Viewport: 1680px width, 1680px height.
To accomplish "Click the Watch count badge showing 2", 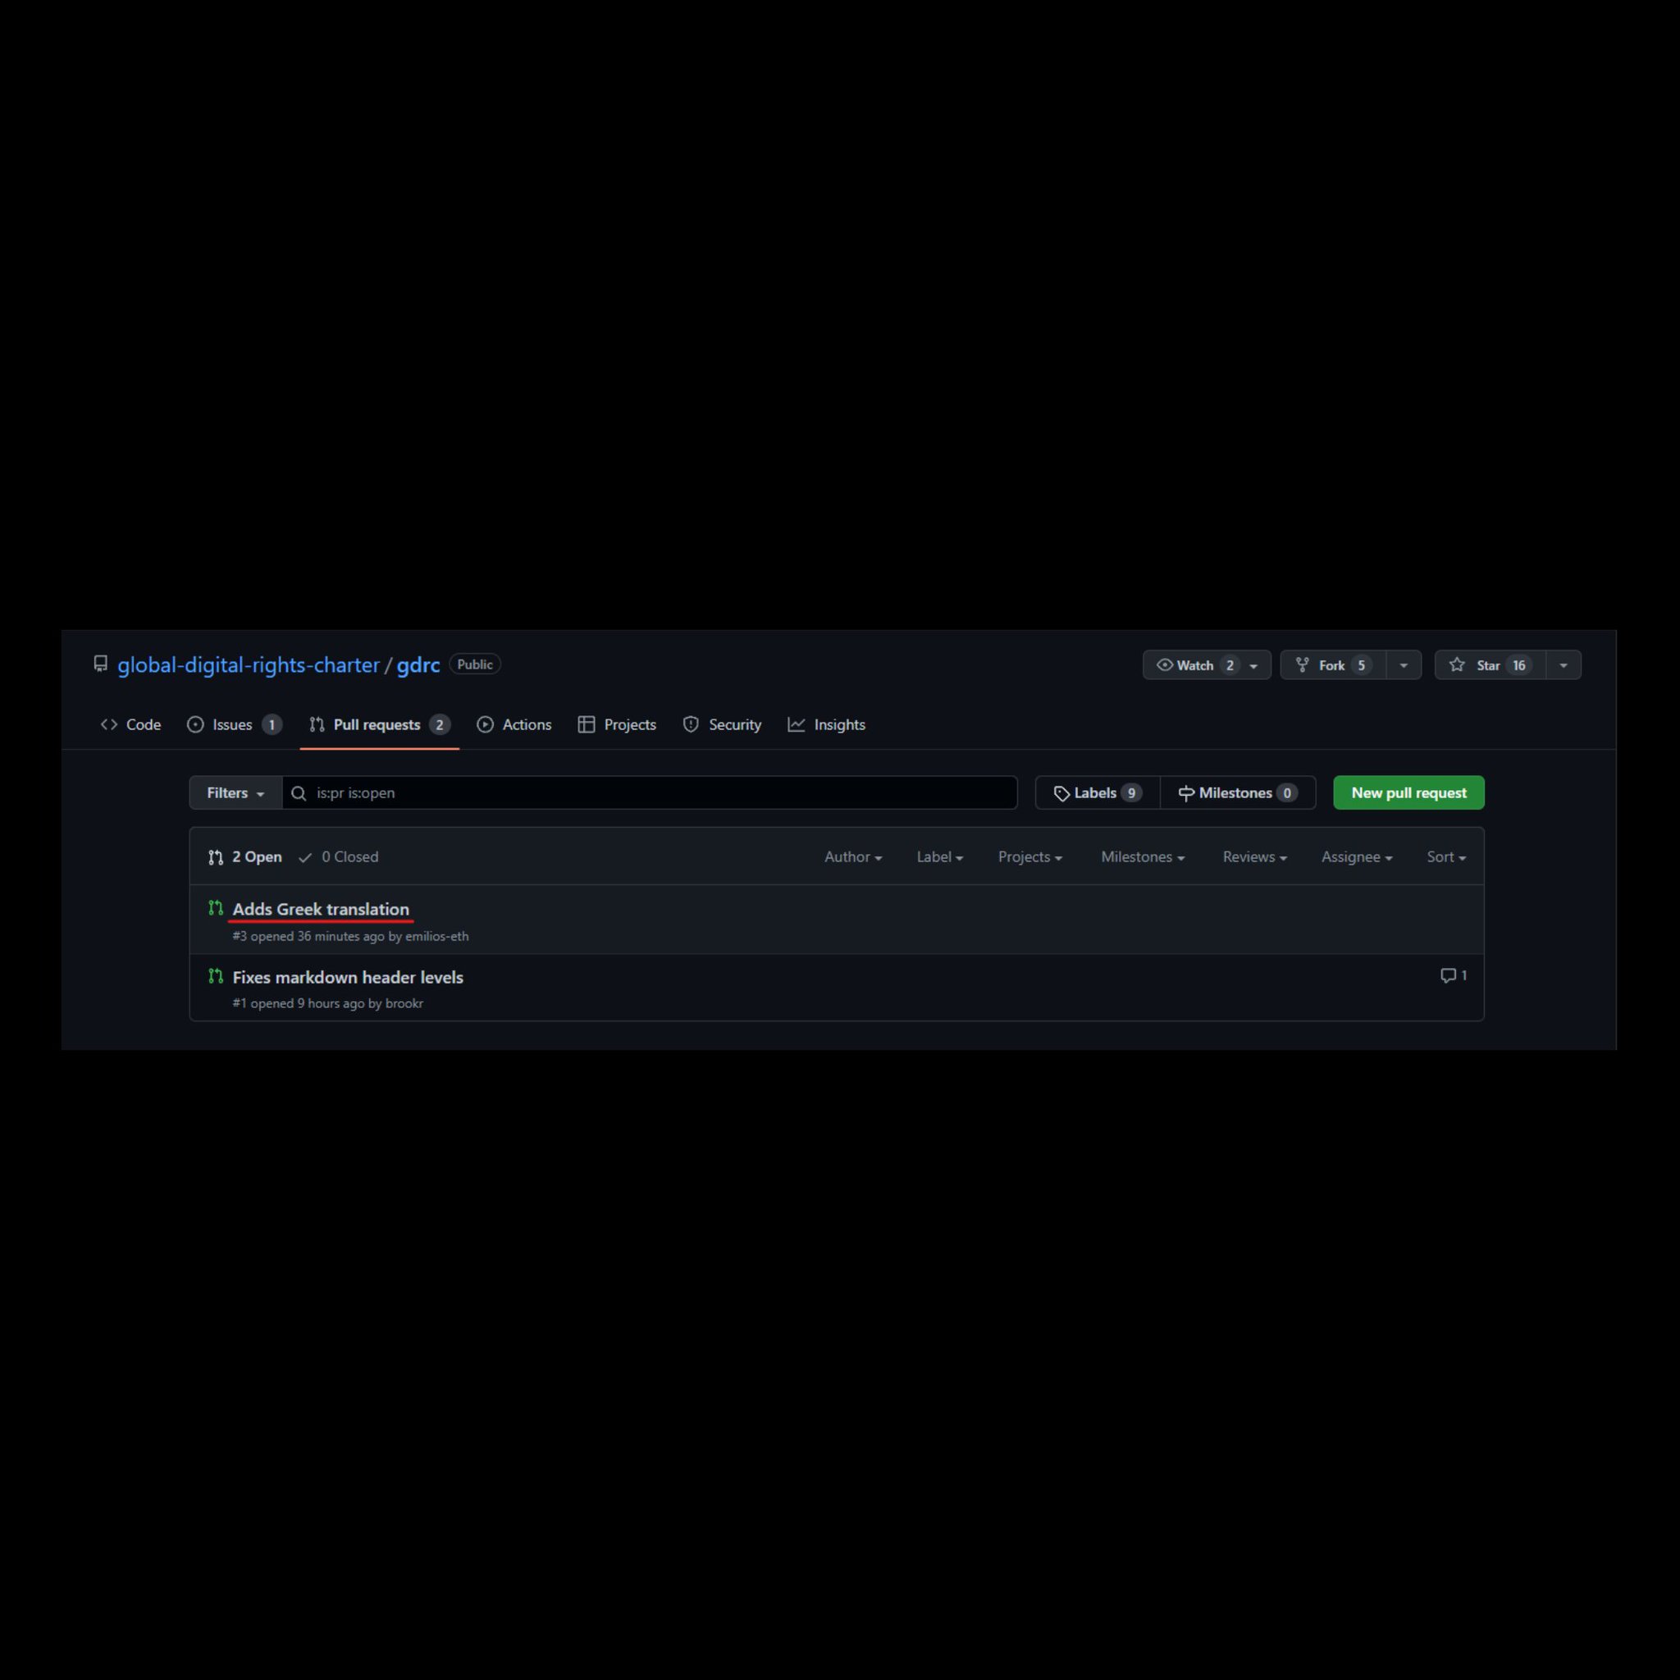I will click(1230, 665).
